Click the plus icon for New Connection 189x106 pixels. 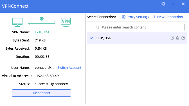point(154,17)
